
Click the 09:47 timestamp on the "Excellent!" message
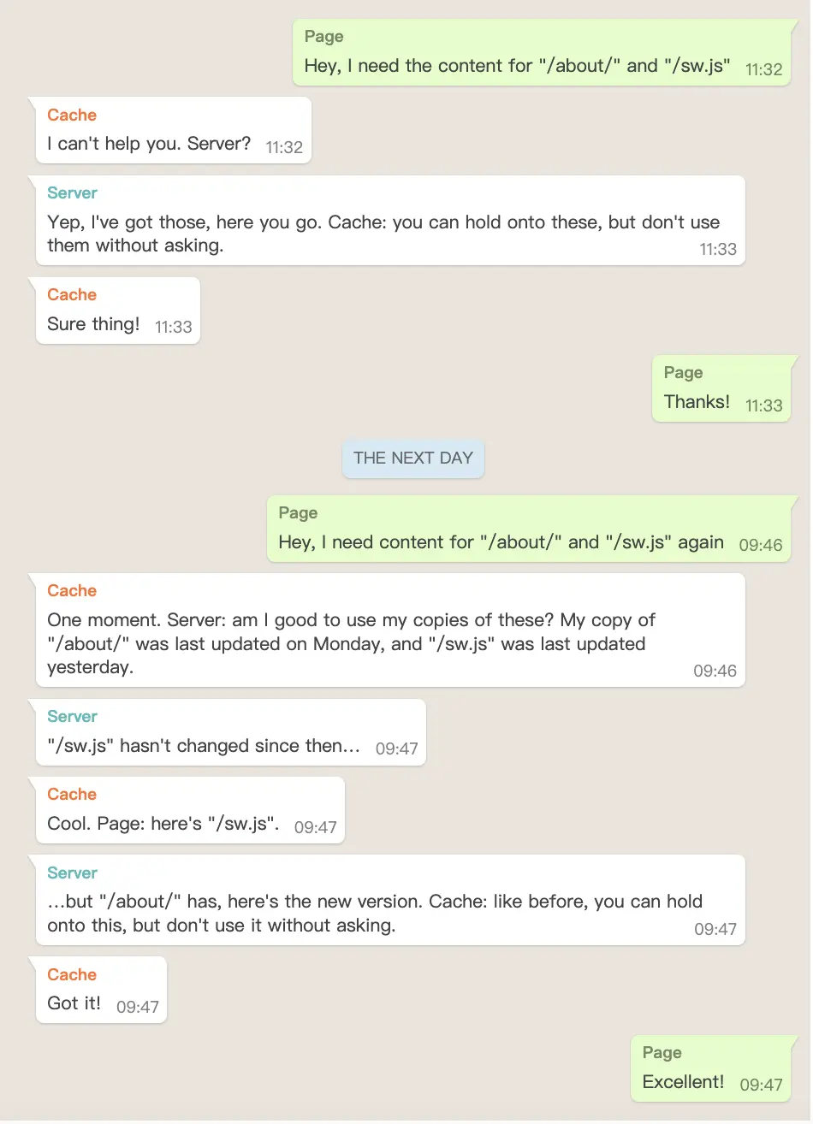click(x=761, y=1085)
